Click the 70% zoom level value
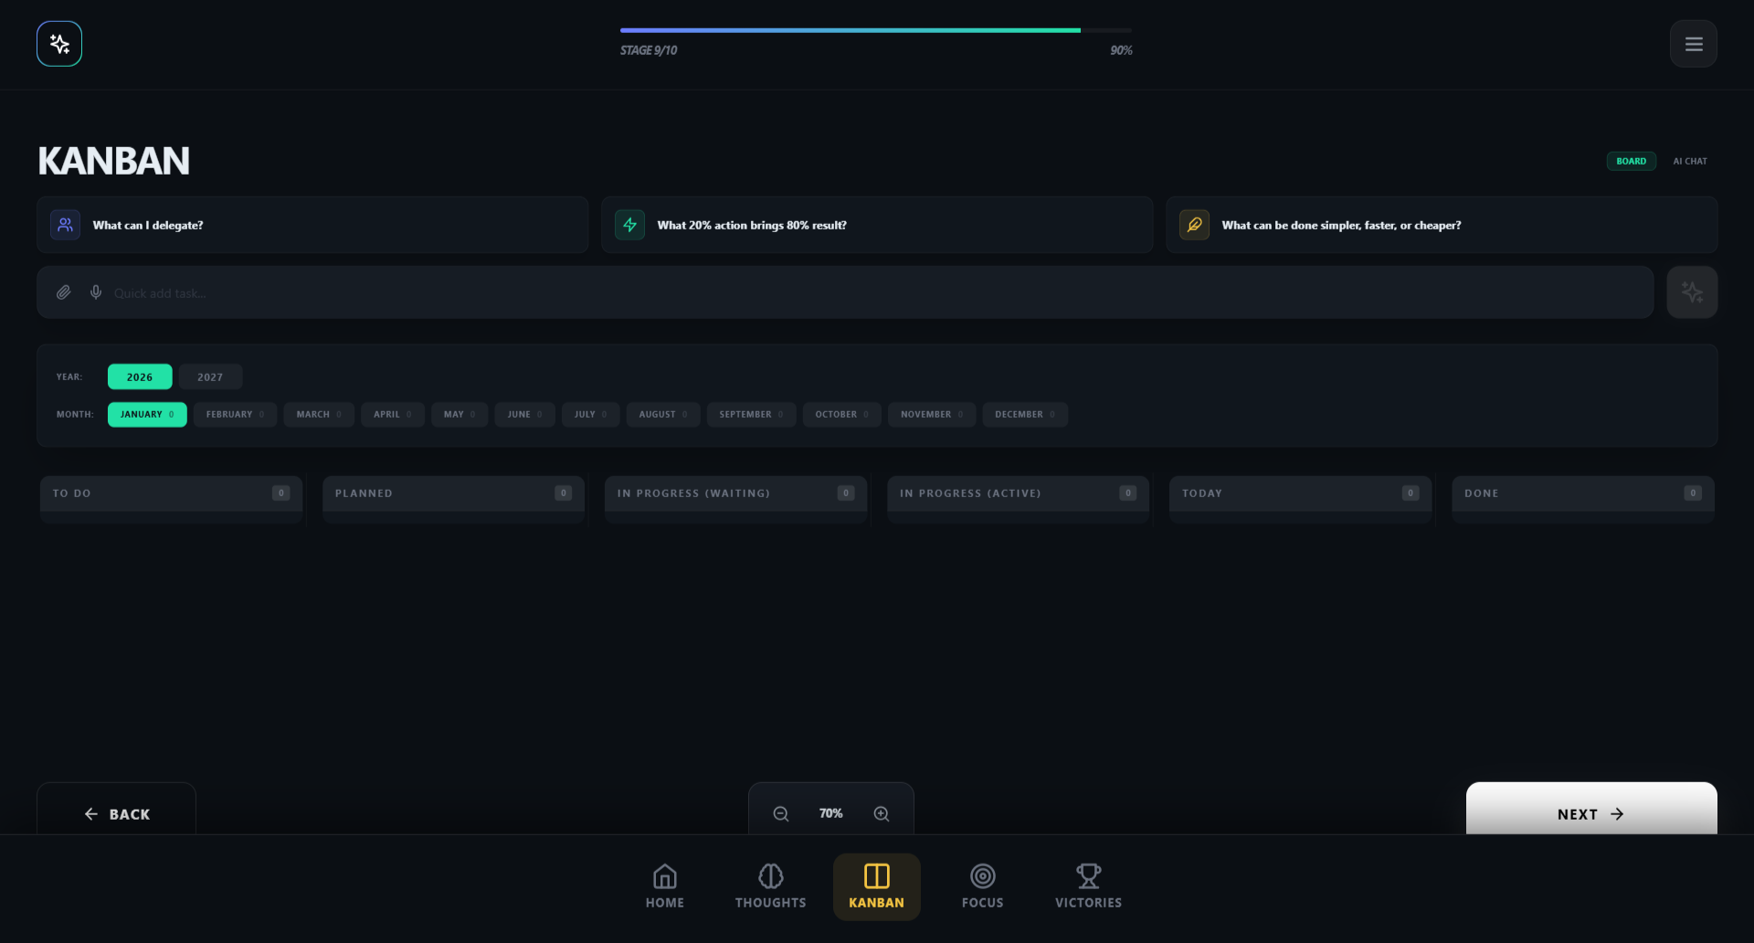Viewport: 1754px width, 943px height. tap(830, 813)
